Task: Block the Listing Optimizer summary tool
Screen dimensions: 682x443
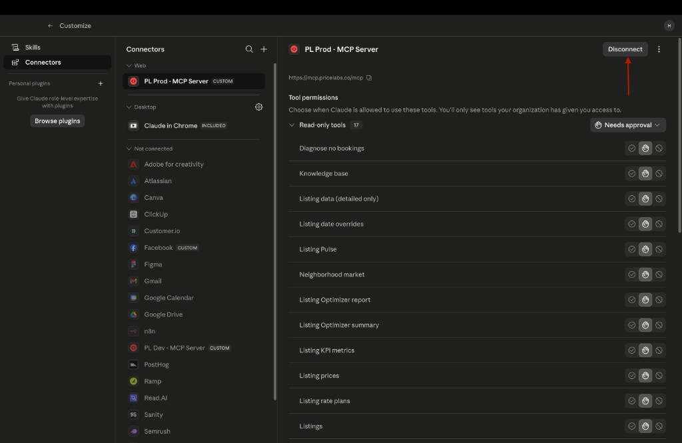Action: click(659, 325)
